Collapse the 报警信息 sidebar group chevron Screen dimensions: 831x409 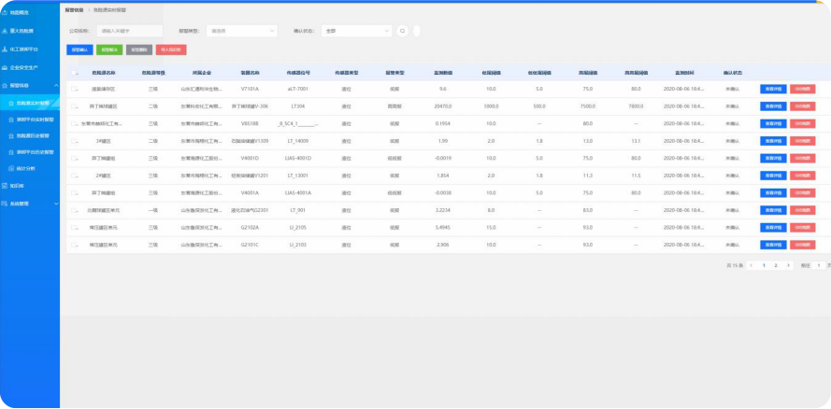coord(56,85)
